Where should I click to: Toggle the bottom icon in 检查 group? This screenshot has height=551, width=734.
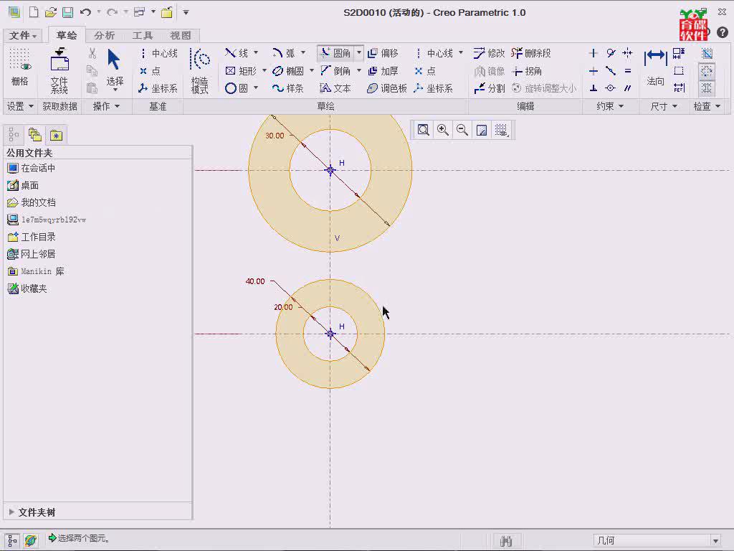click(707, 88)
